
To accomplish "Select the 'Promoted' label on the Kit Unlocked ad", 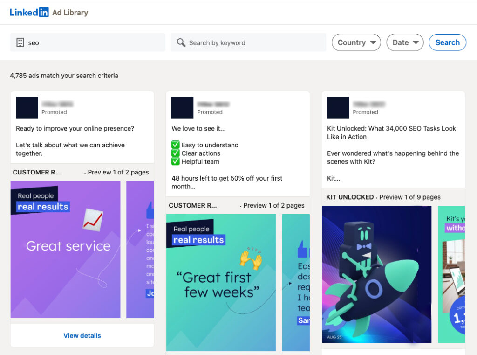I will [366, 112].
